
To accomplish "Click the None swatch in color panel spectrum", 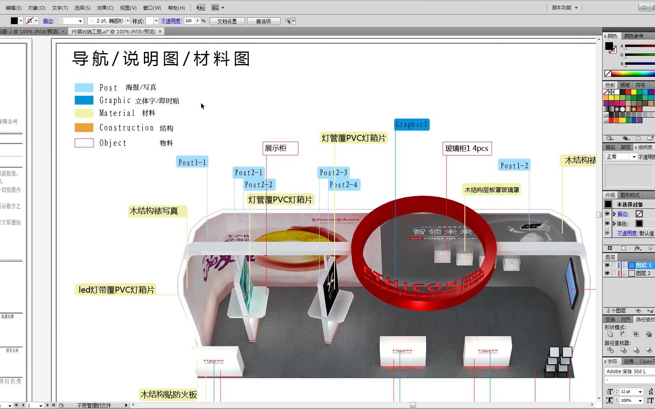I will pyautogui.click(x=608, y=73).
